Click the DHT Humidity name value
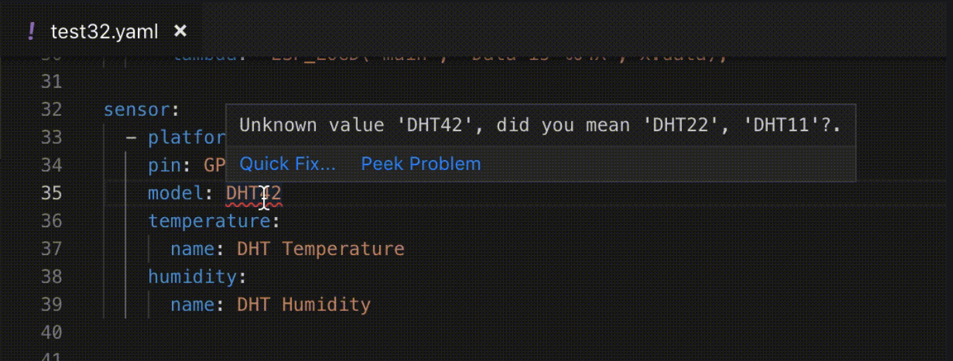The width and height of the screenshot is (953, 361). coord(303,305)
